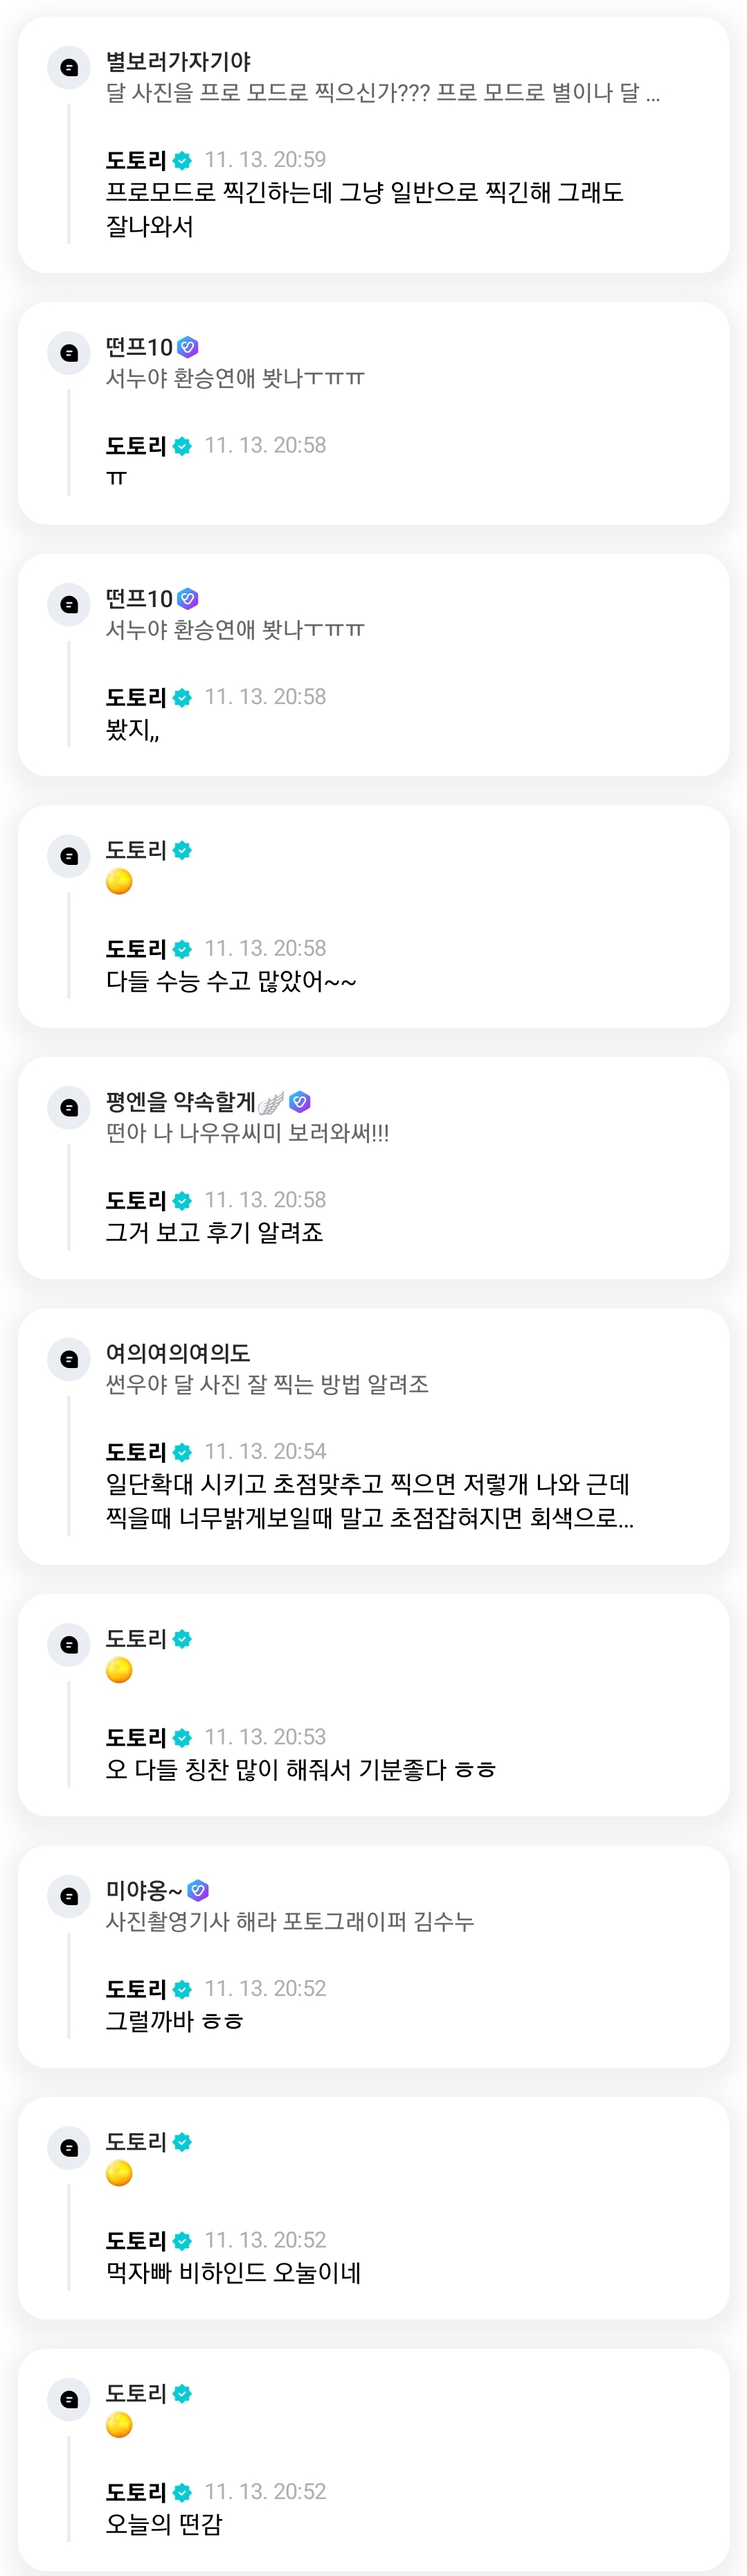Click quoted comment "떤아 나 나우유씨미 보러와써!!!"

coord(246,1132)
